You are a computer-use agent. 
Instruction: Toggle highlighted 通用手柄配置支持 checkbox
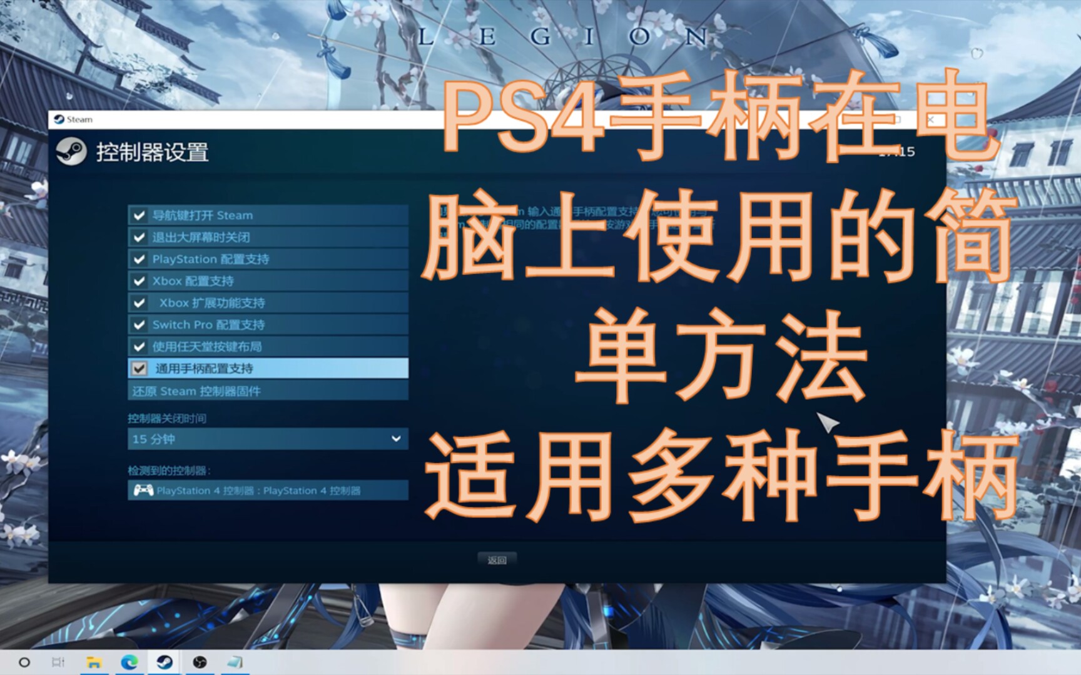coord(139,369)
